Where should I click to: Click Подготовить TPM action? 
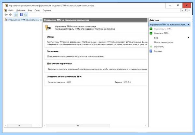coord(163,29)
